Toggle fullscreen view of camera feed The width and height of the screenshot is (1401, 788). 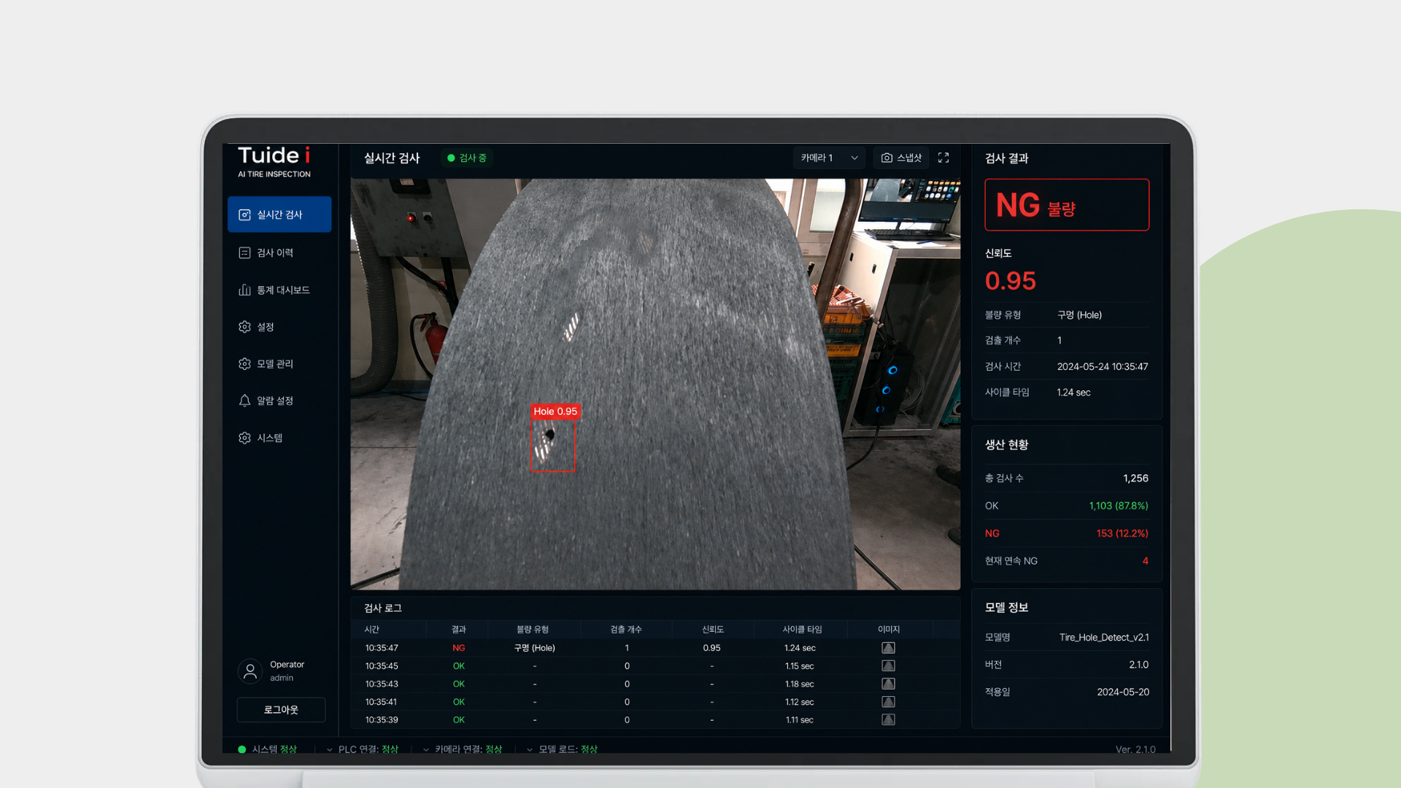943,158
